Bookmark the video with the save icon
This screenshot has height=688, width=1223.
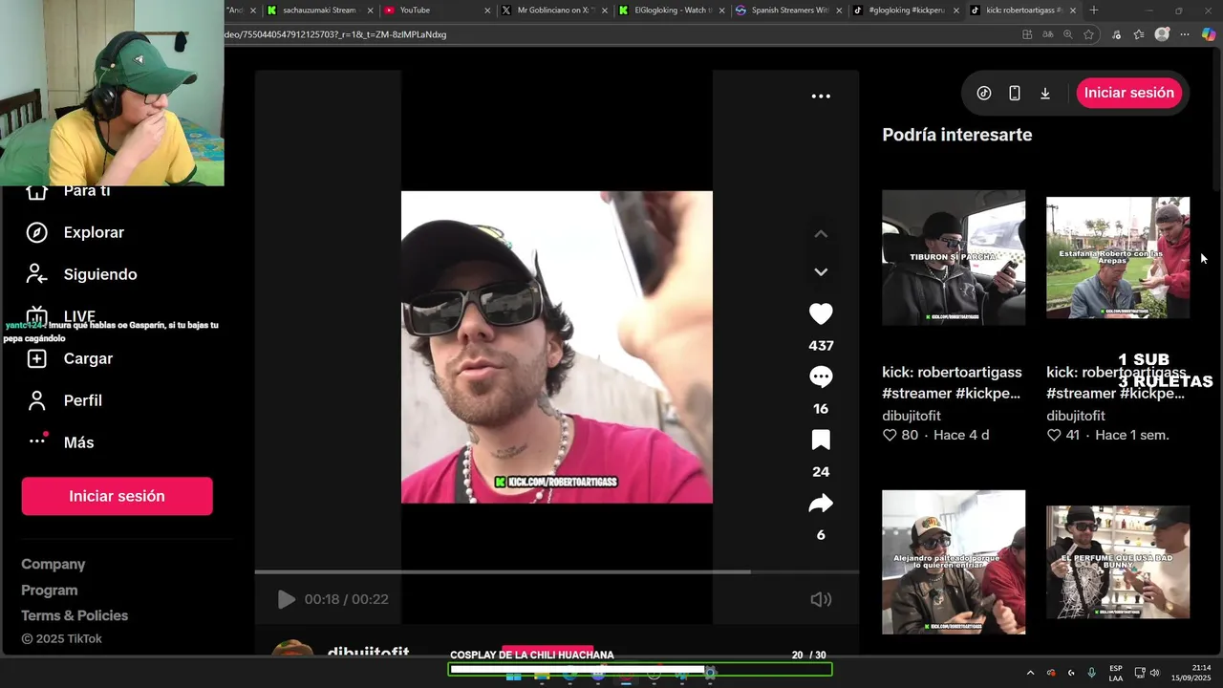[821, 441]
